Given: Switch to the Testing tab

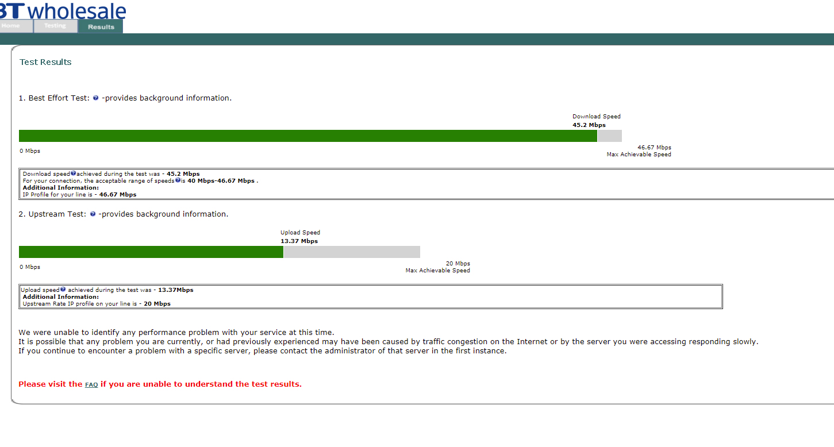Looking at the screenshot, I should tap(55, 26).
